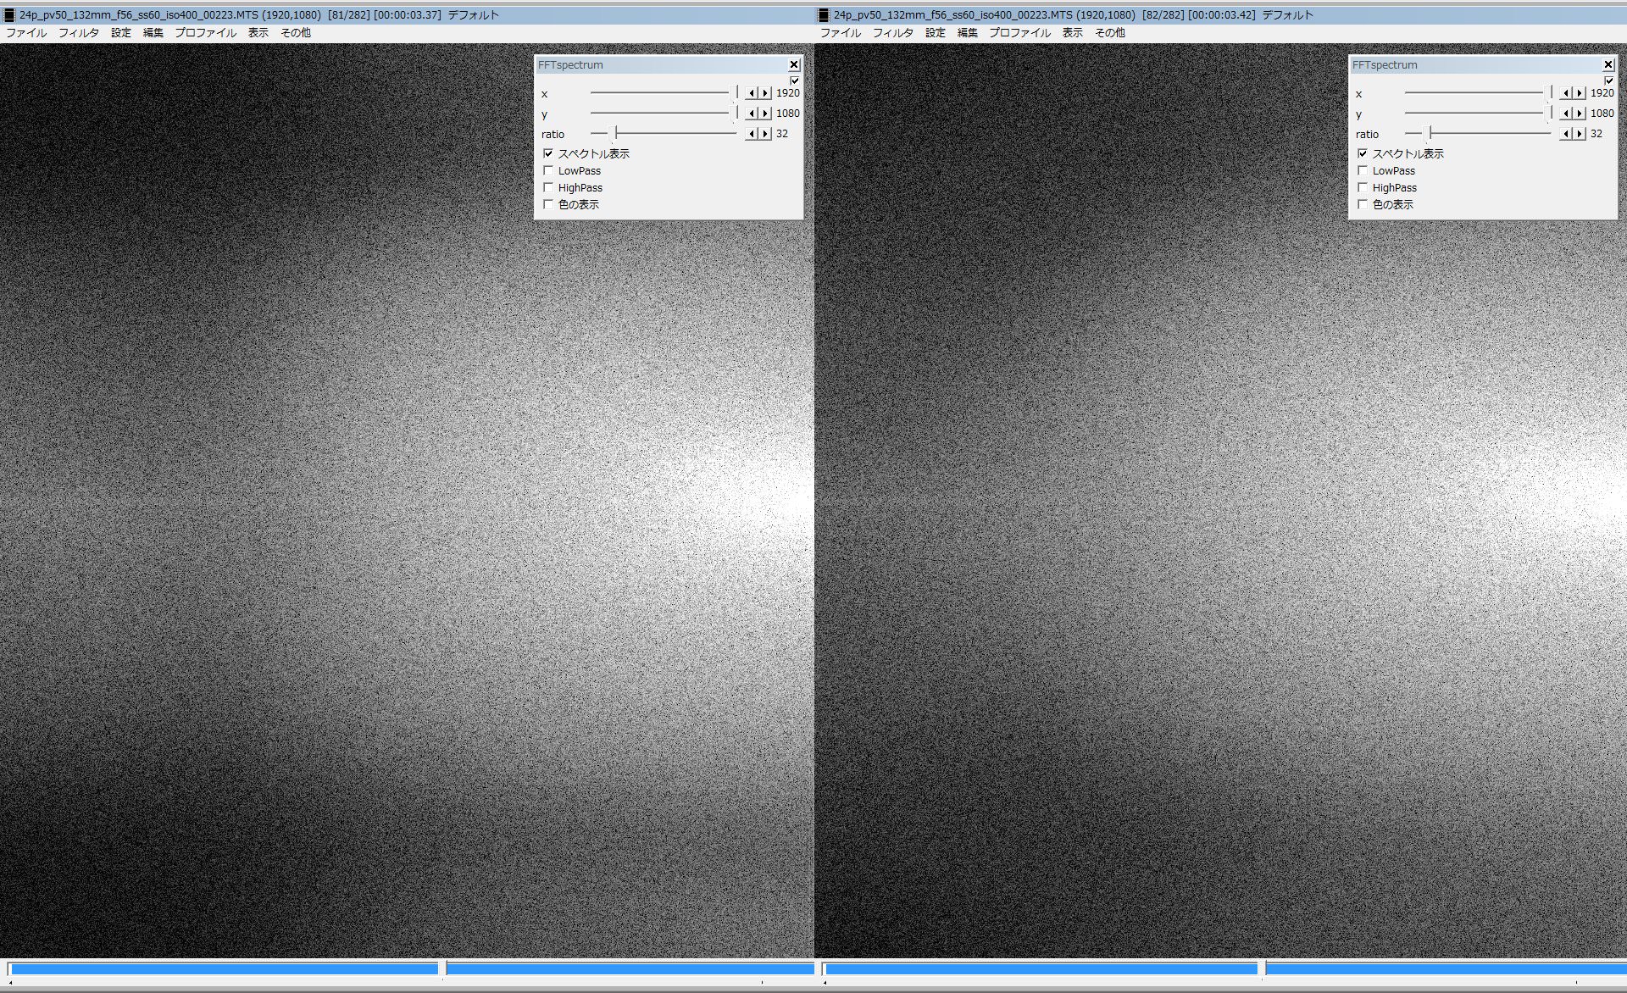Image resolution: width=1627 pixels, height=993 pixels.
Task: Click seek bar thumb in frame 82 window
Action: [x=1261, y=968]
